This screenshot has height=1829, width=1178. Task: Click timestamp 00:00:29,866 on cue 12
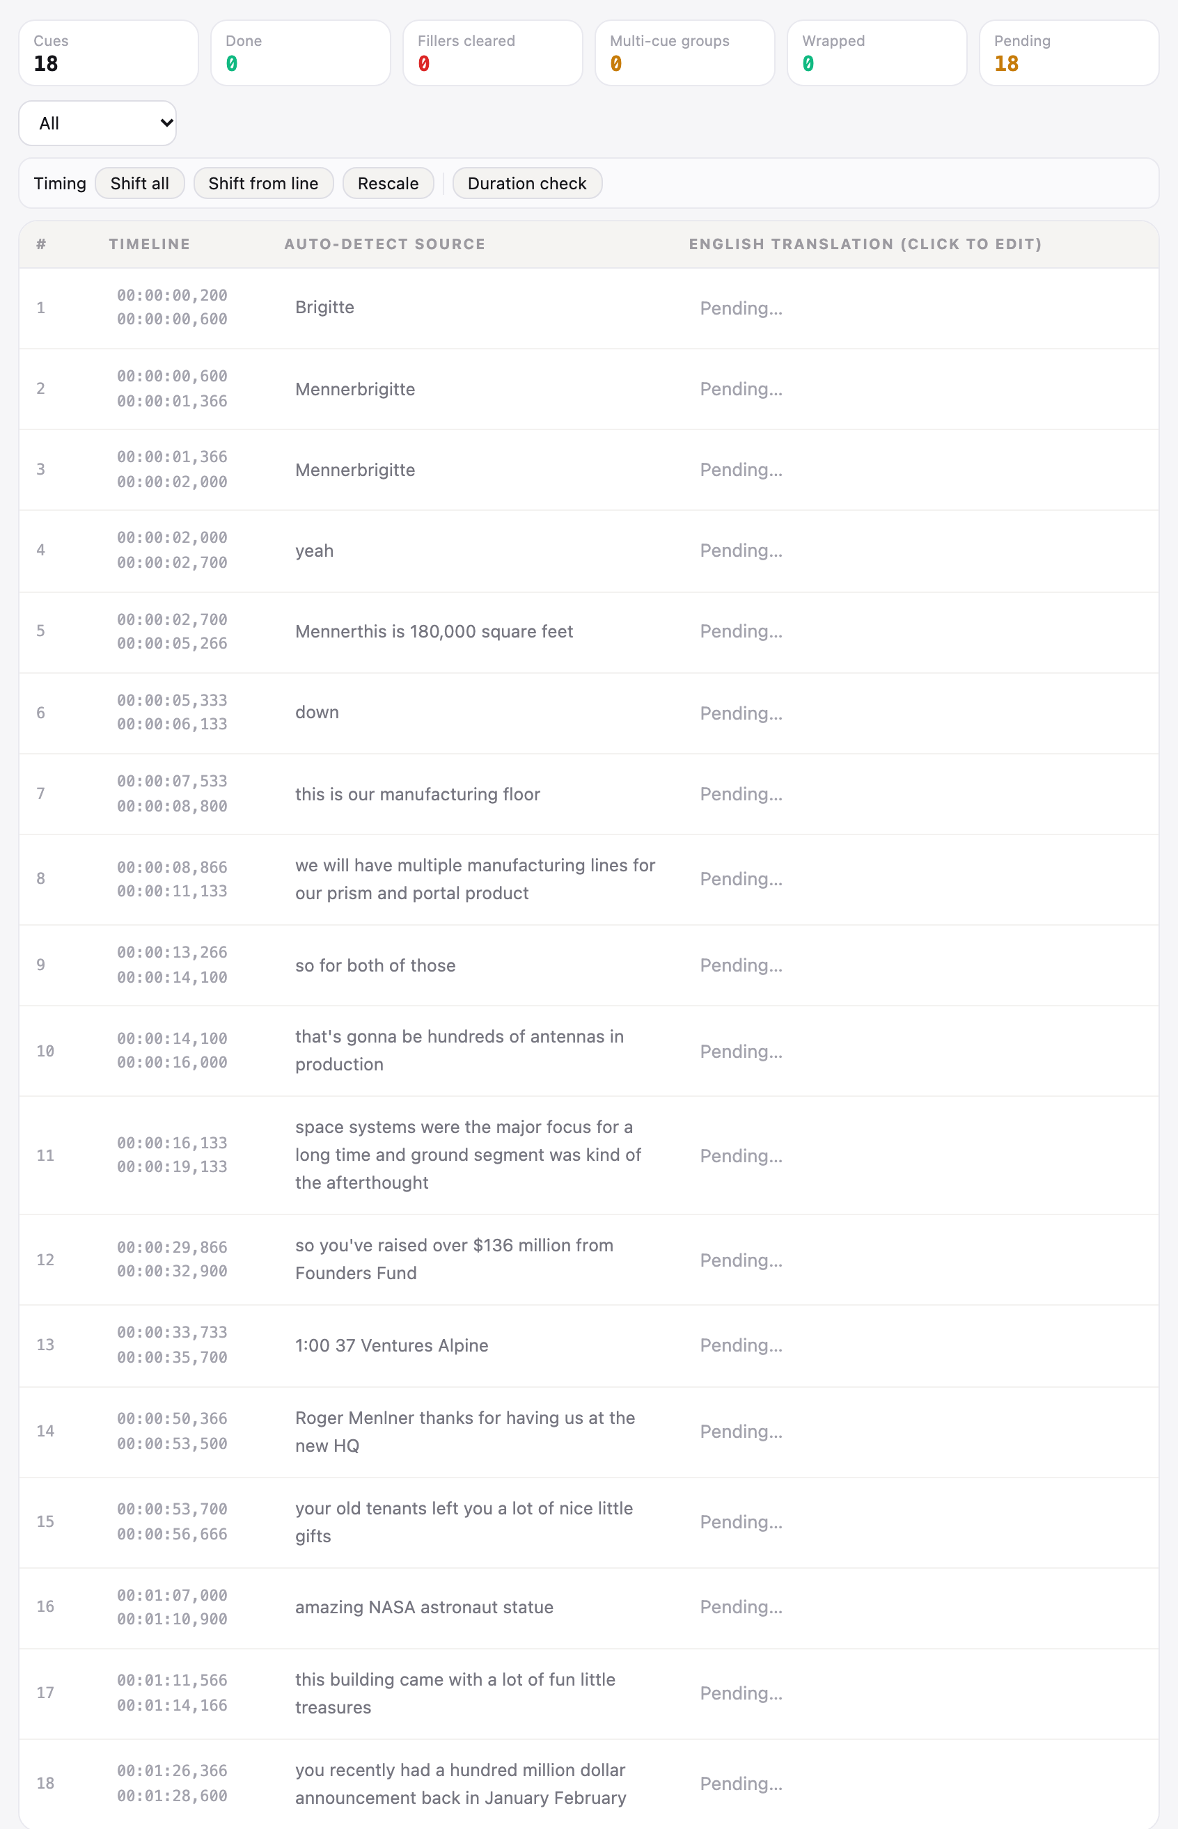[x=172, y=1247]
